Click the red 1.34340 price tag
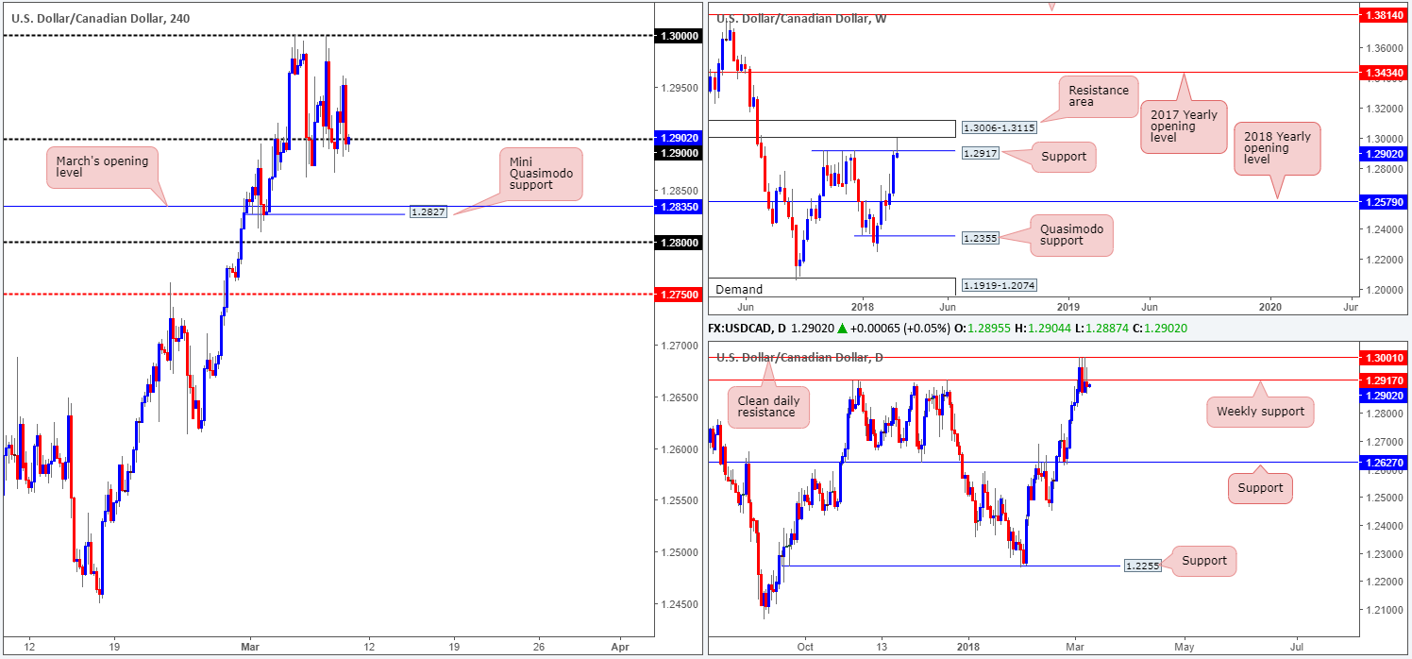 (1383, 72)
